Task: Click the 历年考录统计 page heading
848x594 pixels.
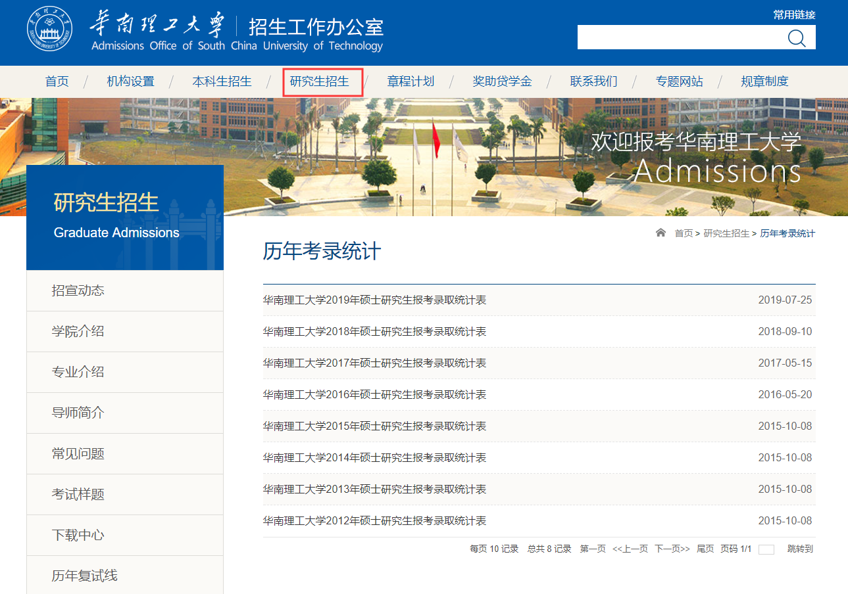Action: point(322,251)
